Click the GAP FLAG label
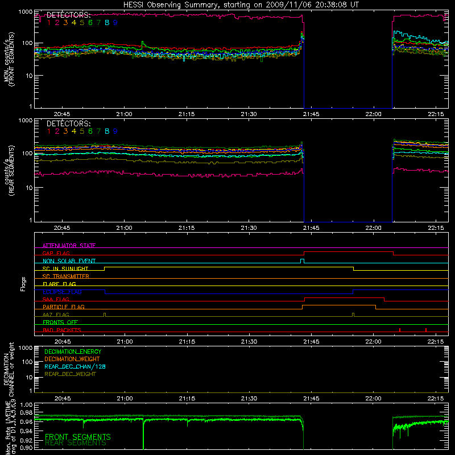The image size is (455, 455). 56,253
